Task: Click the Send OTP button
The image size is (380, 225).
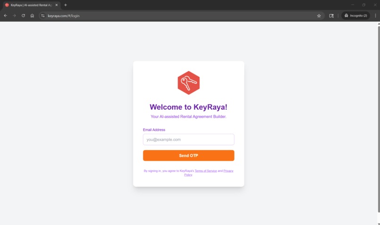Action: (189, 155)
